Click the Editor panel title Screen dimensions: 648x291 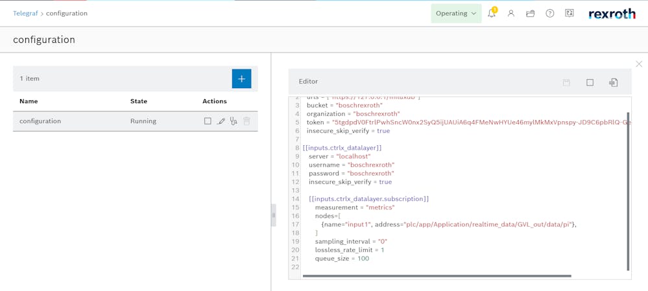click(308, 81)
